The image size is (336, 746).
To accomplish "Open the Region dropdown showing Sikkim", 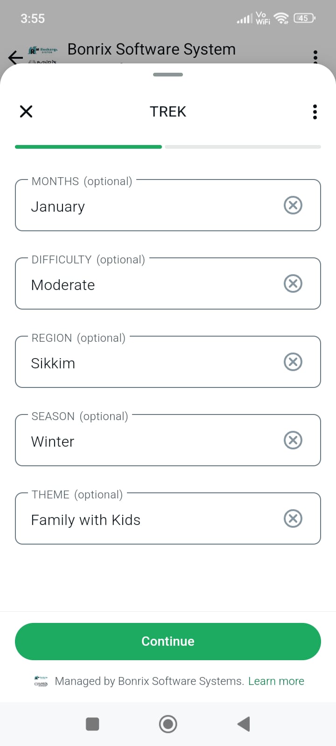I will click(x=149, y=363).
